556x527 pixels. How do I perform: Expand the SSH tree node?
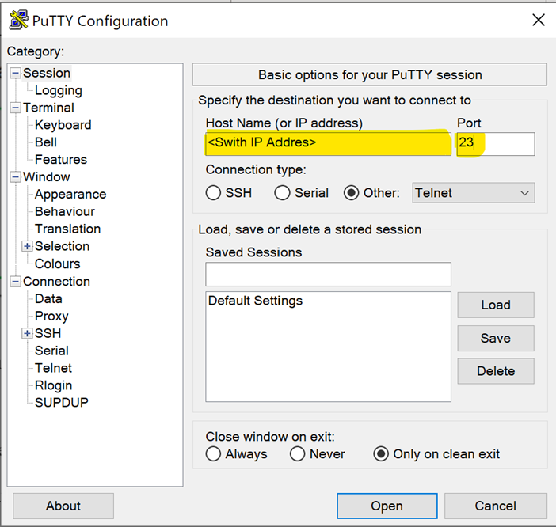pyautogui.click(x=27, y=333)
